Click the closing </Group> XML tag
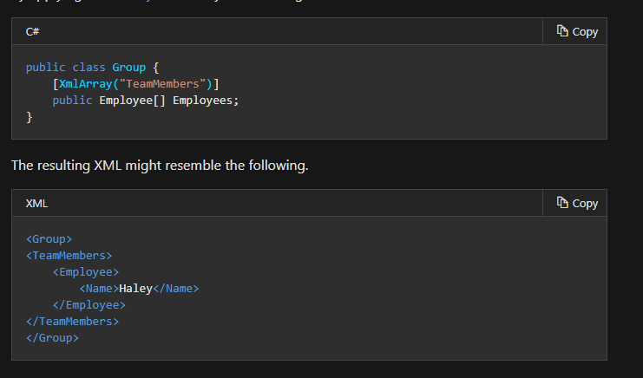The width and height of the screenshot is (643, 378). (52, 337)
